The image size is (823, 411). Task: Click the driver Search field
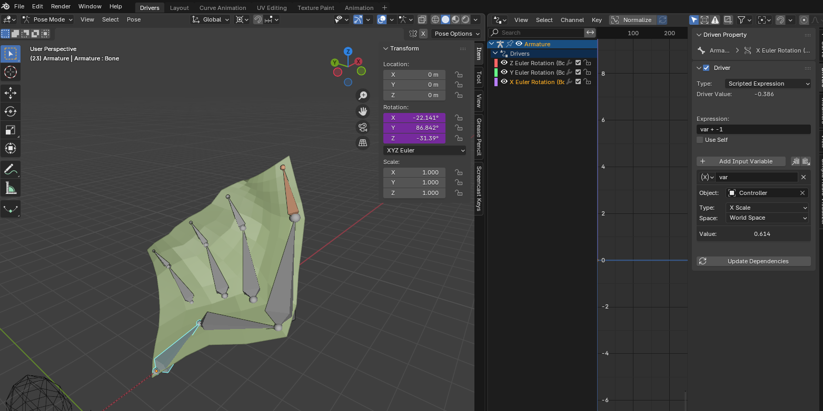coord(537,32)
